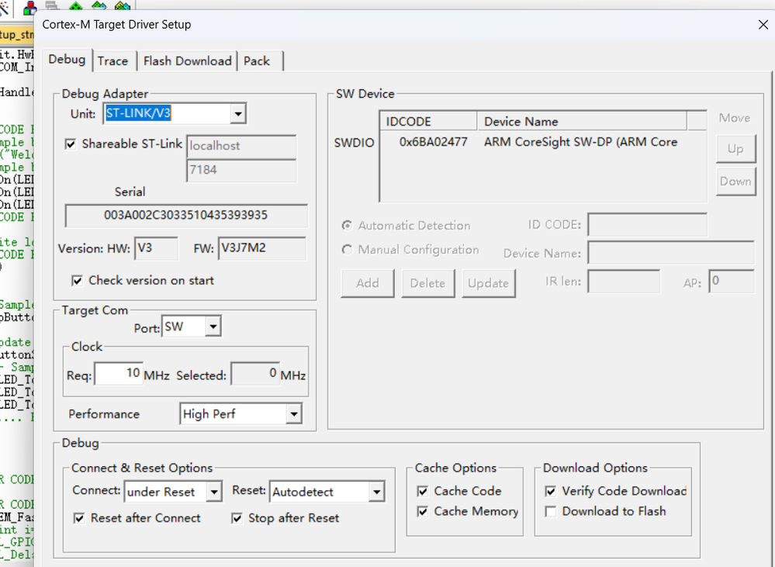
Task: Click the Serial number field
Action: click(186, 216)
